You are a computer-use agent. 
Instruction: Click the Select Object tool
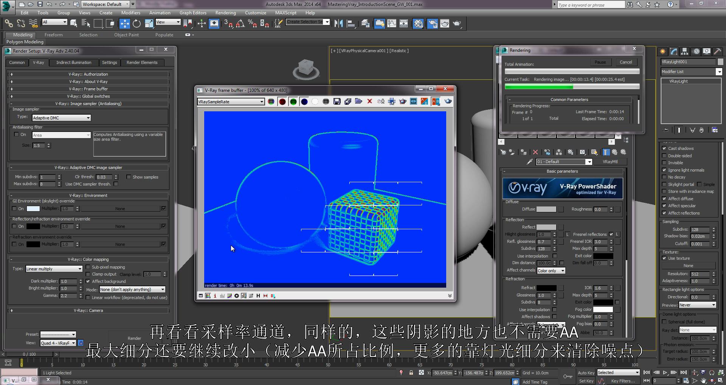(x=74, y=23)
